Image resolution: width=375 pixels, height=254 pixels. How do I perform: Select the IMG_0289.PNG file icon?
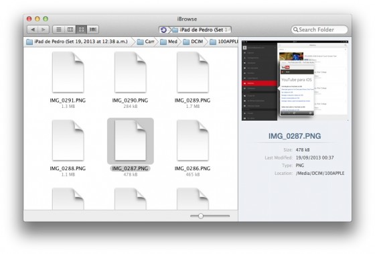tap(193, 72)
